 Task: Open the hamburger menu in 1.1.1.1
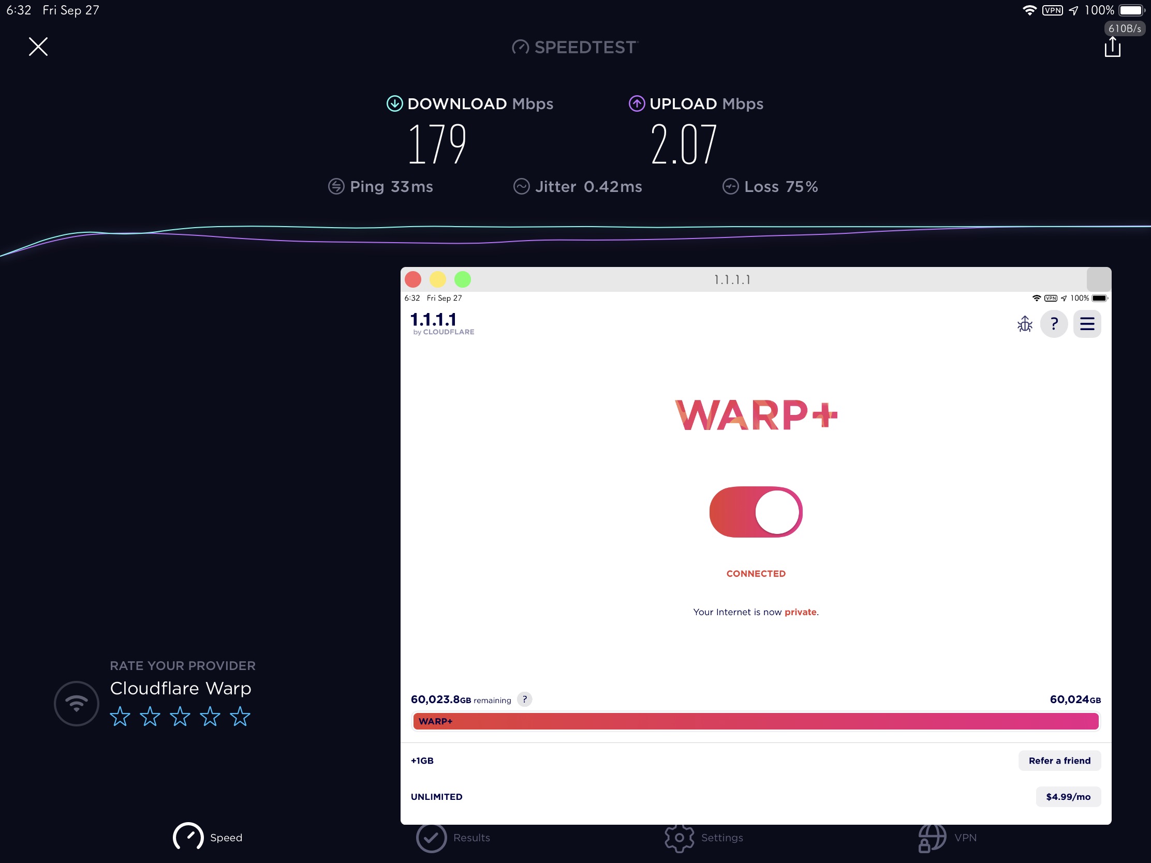1087,324
